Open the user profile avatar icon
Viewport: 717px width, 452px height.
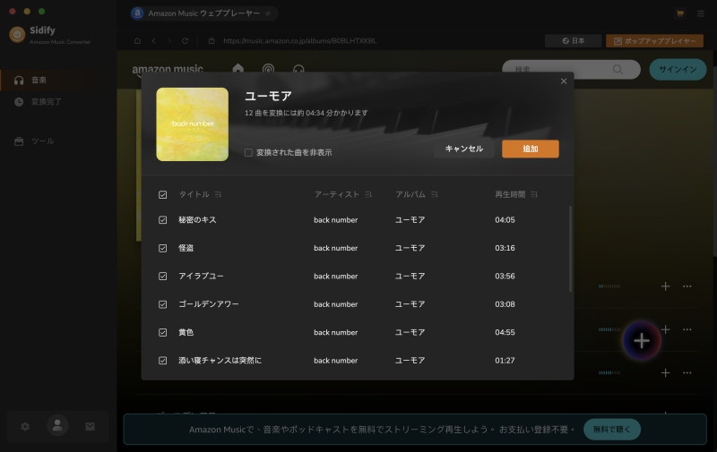(57, 425)
